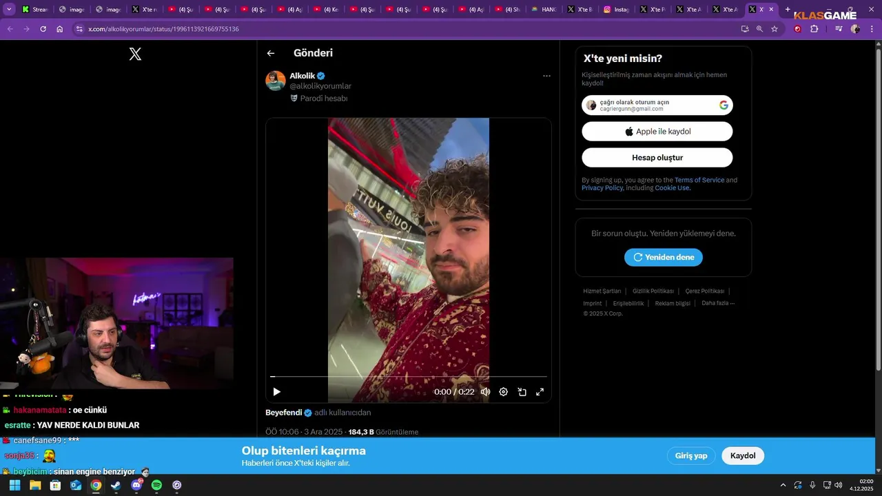Click the post timestamp ÖÖ 10:06 · 3 Ara 2025
The image size is (882, 496).
pos(304,432)
